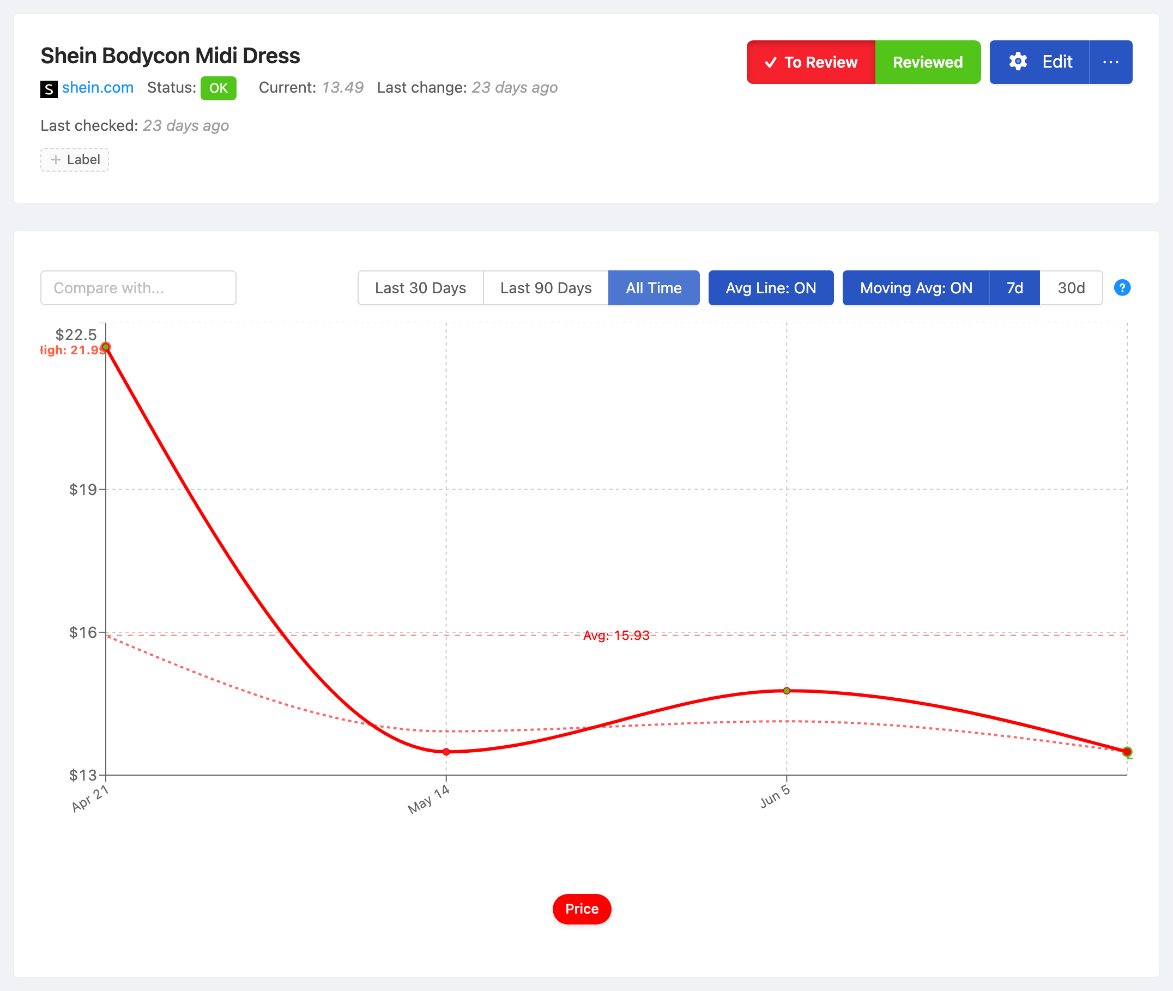Screen dimensions: 1173x991
Task: Open the shein.com link
Action: tap(98, 88)
